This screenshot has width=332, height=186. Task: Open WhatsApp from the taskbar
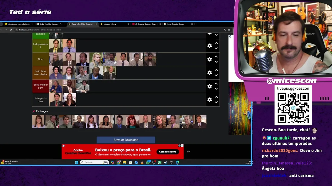click(x=148, y=162)
